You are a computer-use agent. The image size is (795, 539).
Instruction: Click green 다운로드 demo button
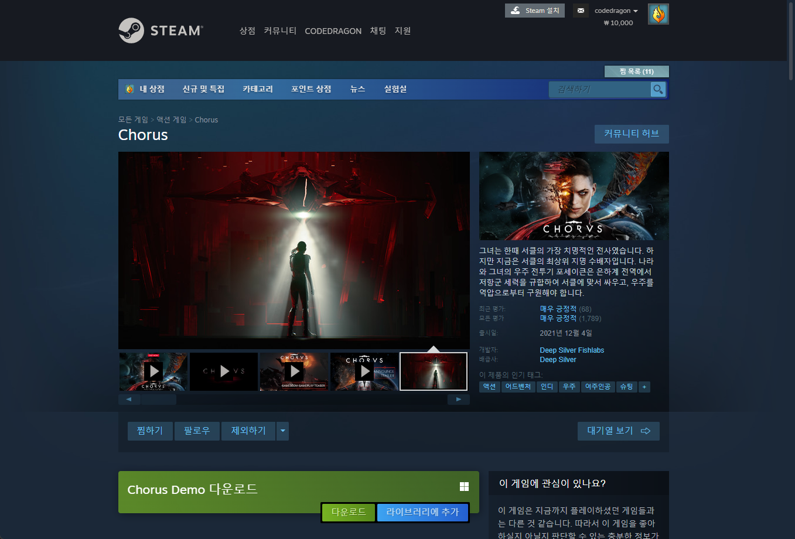coord(349,512)
